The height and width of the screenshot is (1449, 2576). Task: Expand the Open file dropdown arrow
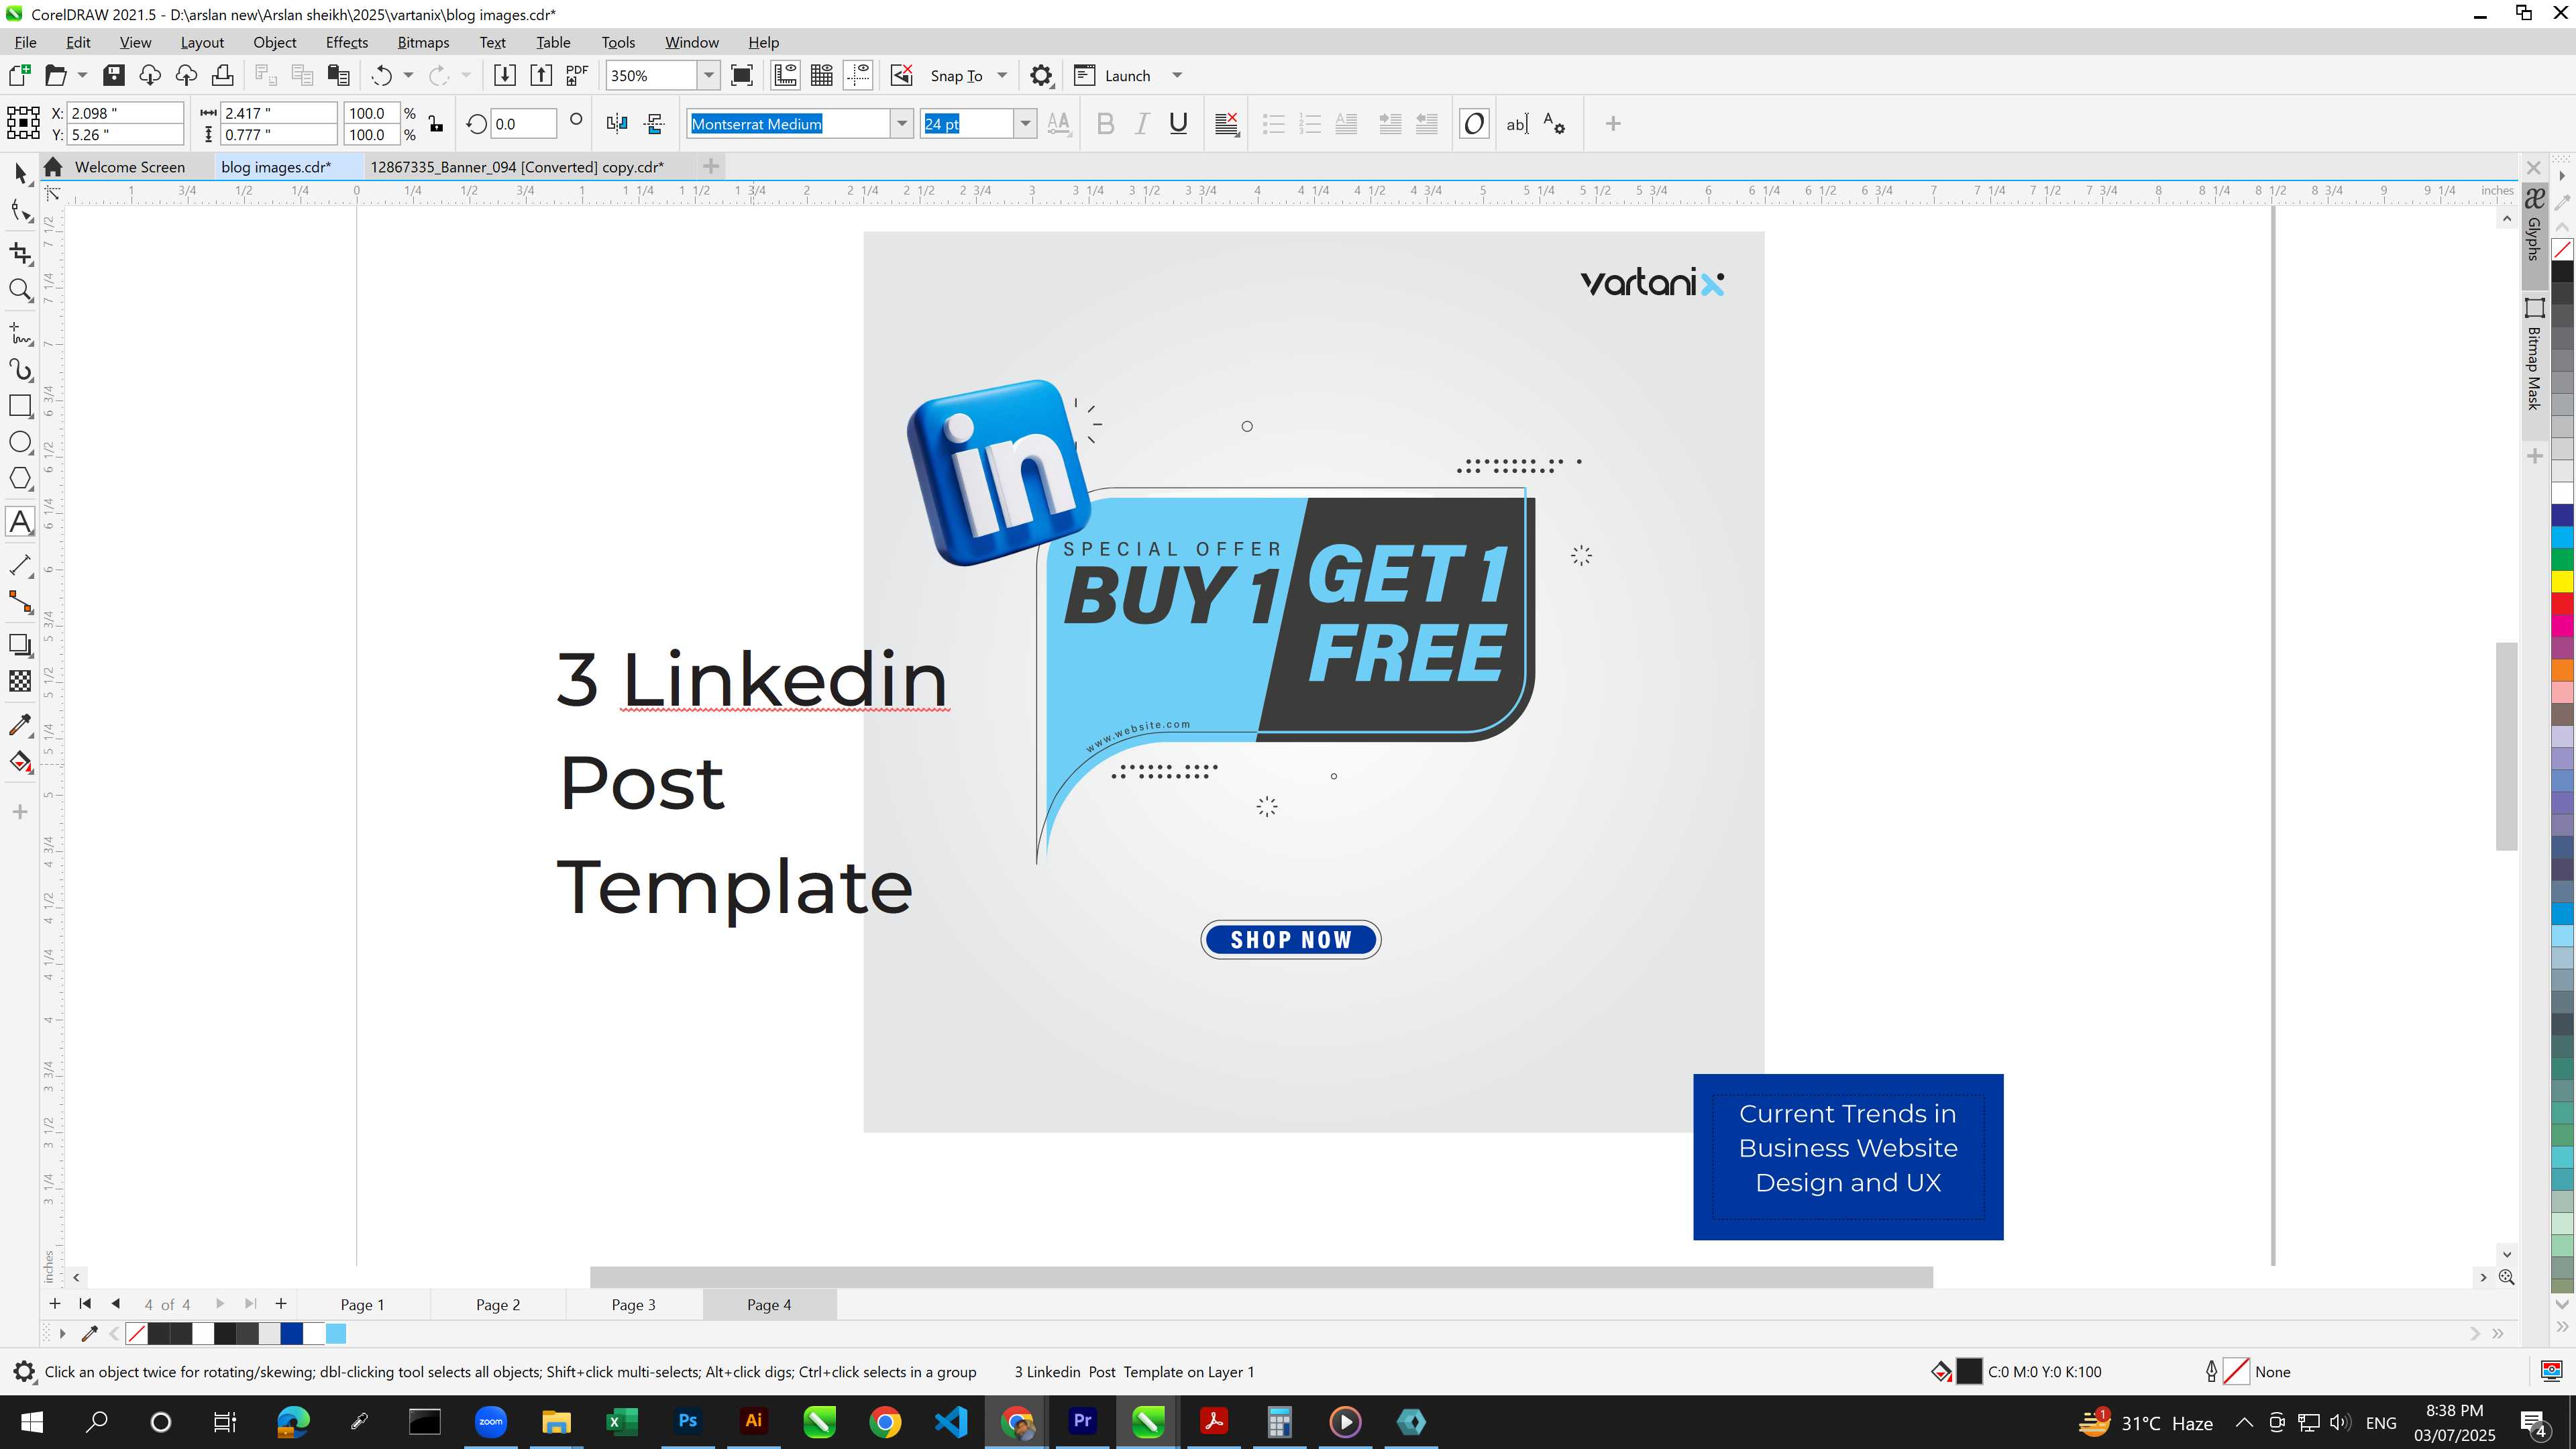(x=82, y=75)
